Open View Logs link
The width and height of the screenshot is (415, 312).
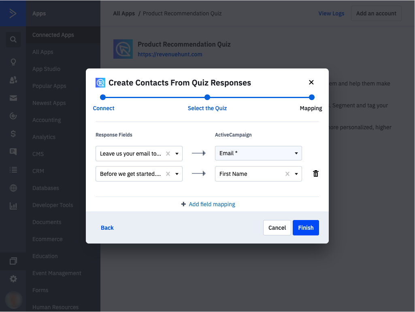[331, 13]
